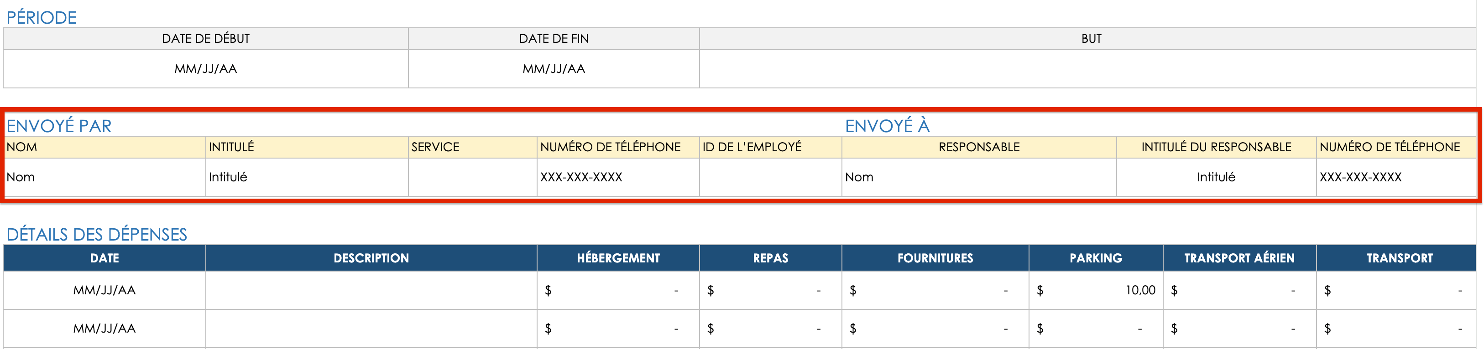Click the empty cell under BUT

click(1087, 69)
